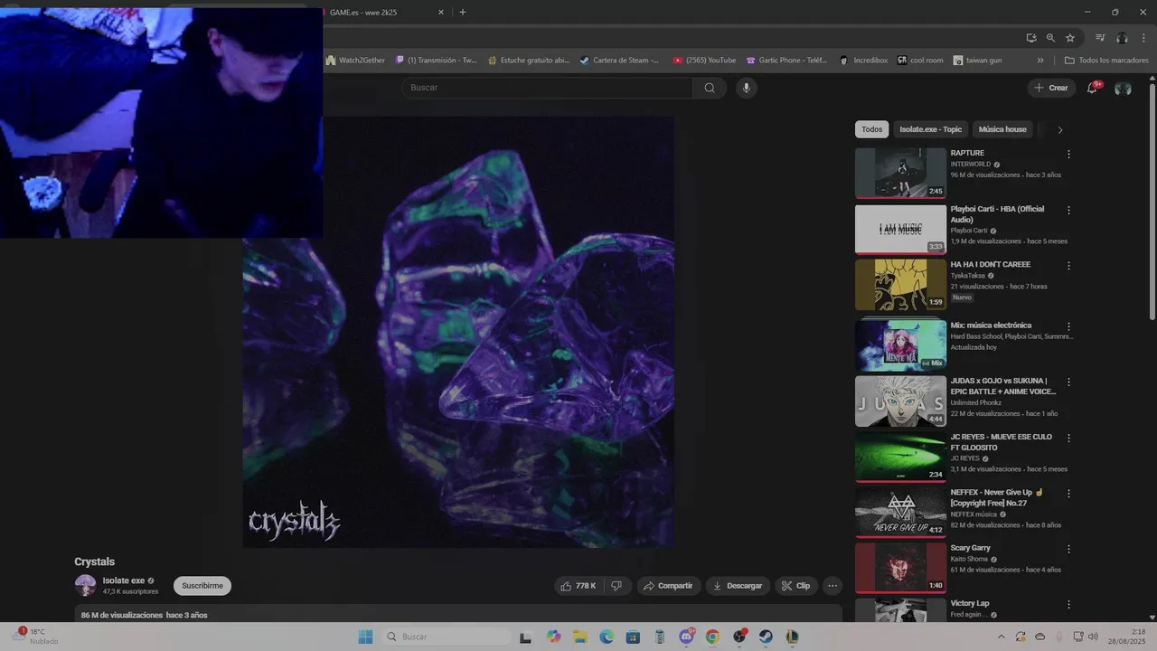Click the Clip button
Viewport: 1157px width, 651px height.
click(x=796, y=586)
